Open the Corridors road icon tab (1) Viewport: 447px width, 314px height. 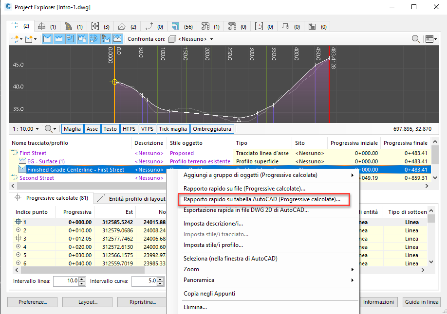pos(74,26)
